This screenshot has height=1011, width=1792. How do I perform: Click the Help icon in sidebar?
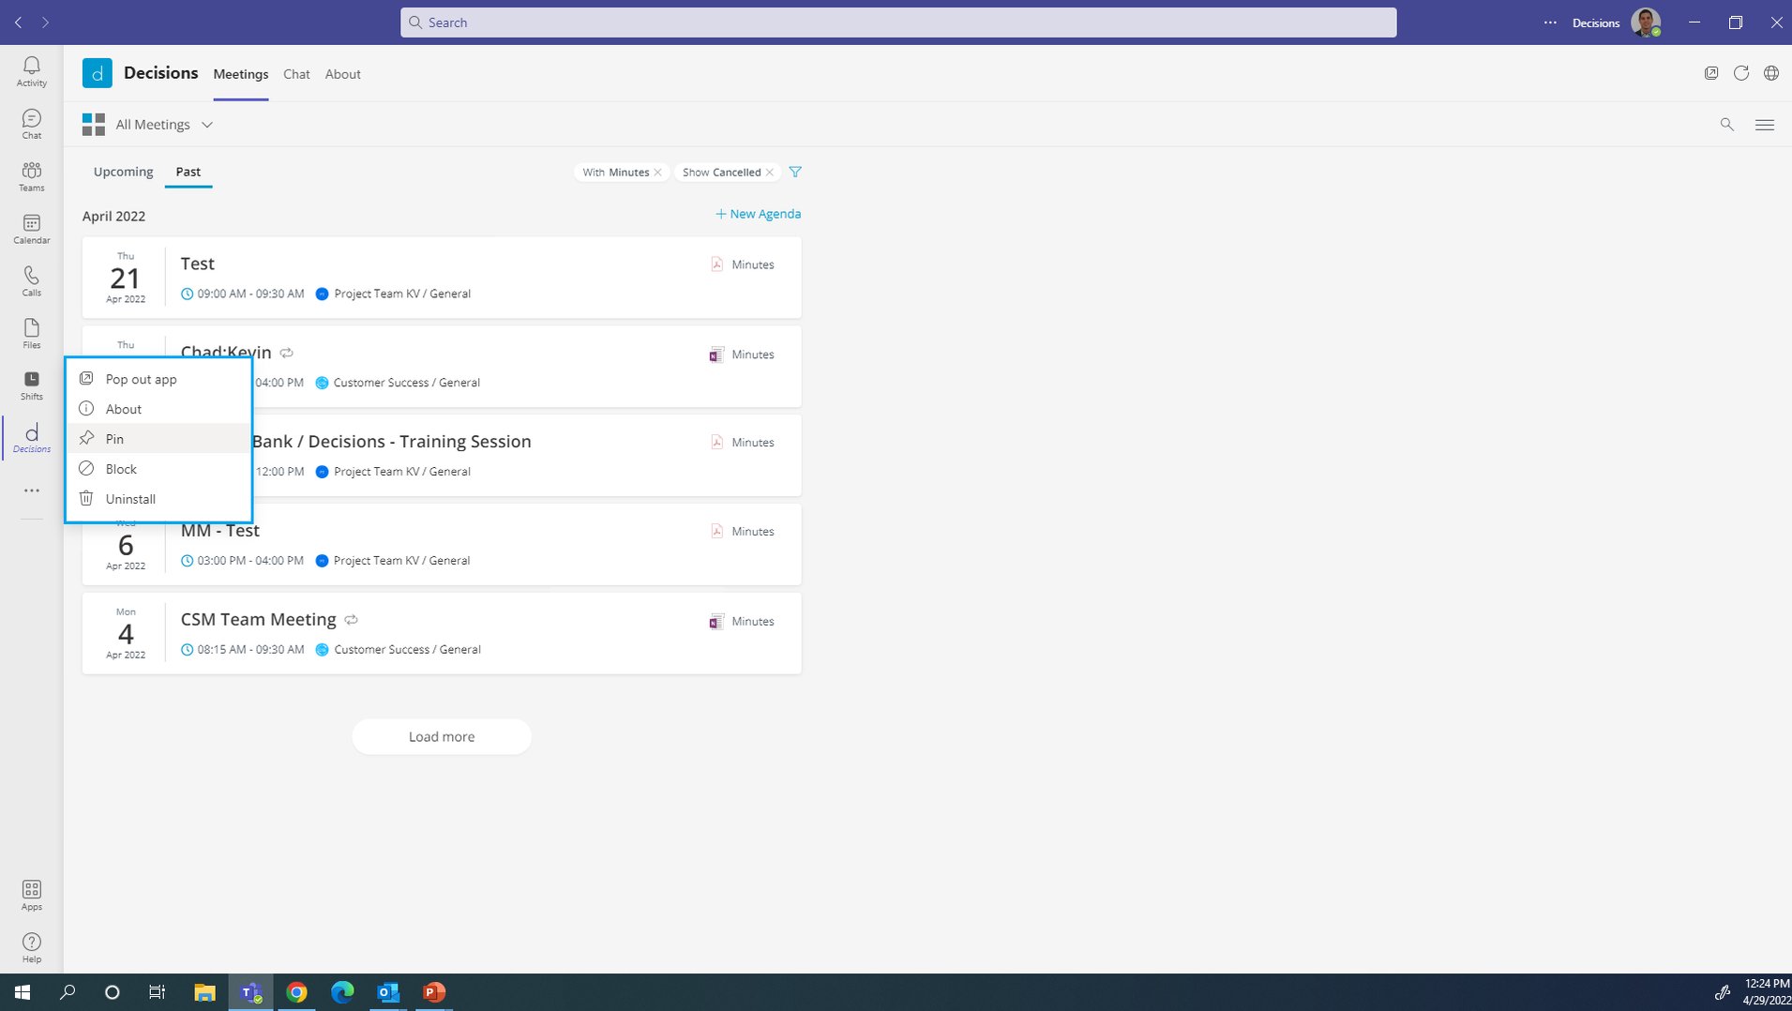tap(31, 943)
